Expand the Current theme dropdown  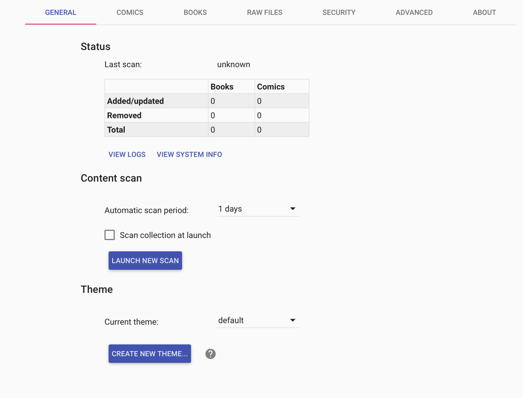tap(258, 320)
